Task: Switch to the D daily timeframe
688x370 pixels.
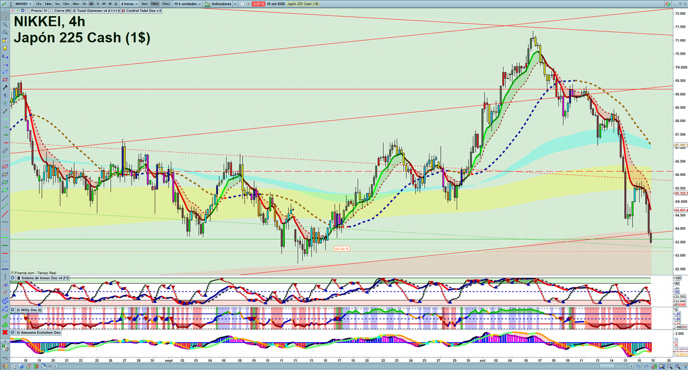Action: pos(98,4)
